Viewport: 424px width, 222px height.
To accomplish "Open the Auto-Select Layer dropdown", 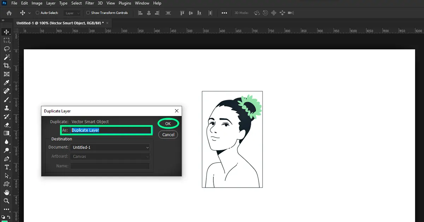I will click(72, 13).
